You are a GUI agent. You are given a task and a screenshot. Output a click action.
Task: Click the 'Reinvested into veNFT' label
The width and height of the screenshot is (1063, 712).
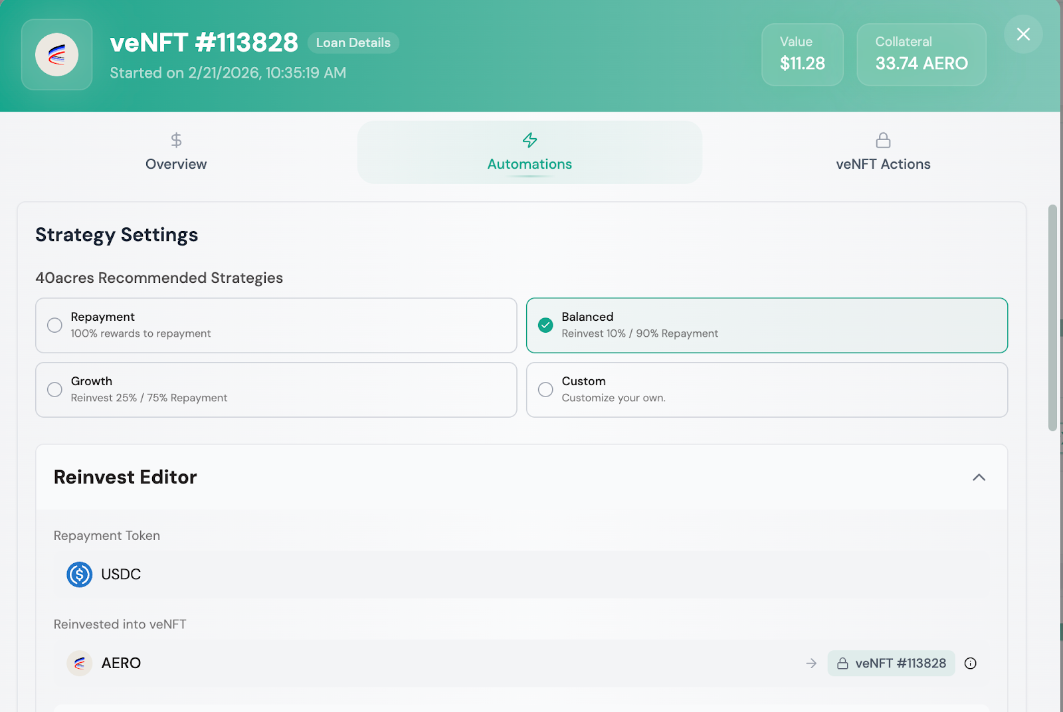(x=120, y=624)
